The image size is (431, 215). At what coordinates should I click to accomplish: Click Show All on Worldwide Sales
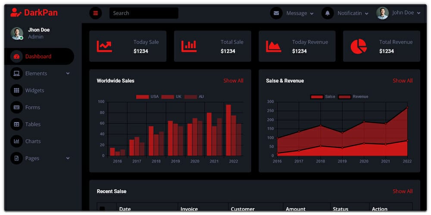233,81
